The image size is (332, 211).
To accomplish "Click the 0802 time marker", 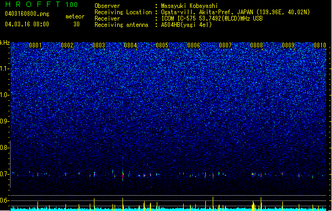I will (67, 45).
